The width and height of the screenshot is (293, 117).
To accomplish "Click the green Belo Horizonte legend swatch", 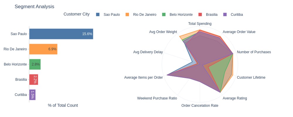I will pyautogui.click(x=164, y=15).
